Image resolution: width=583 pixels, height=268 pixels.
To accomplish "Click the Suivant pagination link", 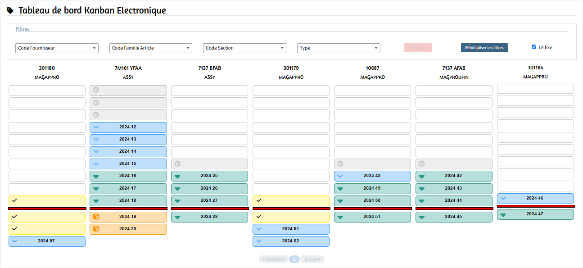I will point(312,259).
